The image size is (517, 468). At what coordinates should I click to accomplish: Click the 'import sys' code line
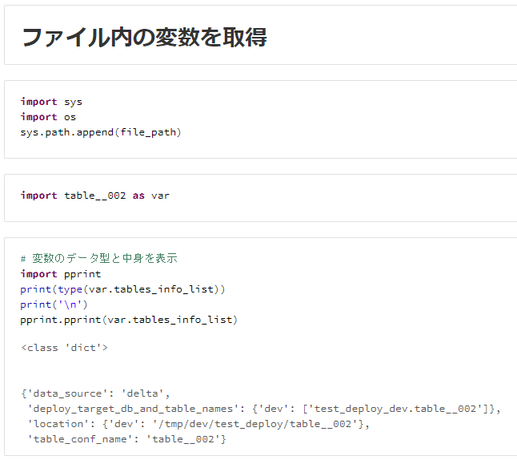click(x=51, y=102)
